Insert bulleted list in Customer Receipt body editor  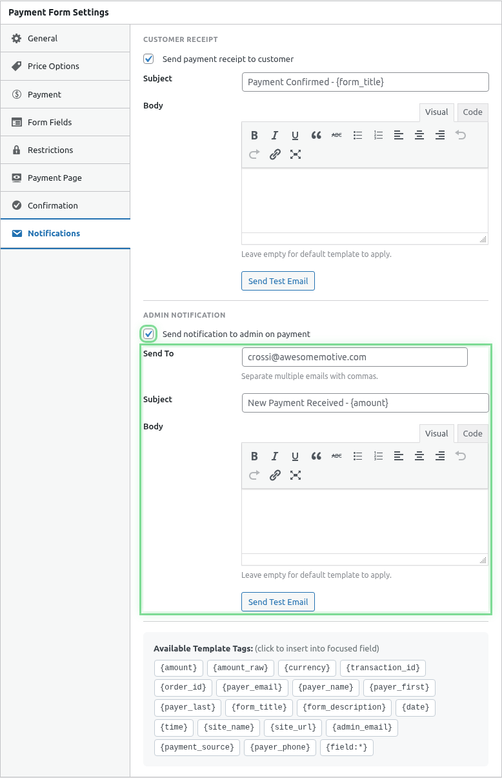coord(357,135)
